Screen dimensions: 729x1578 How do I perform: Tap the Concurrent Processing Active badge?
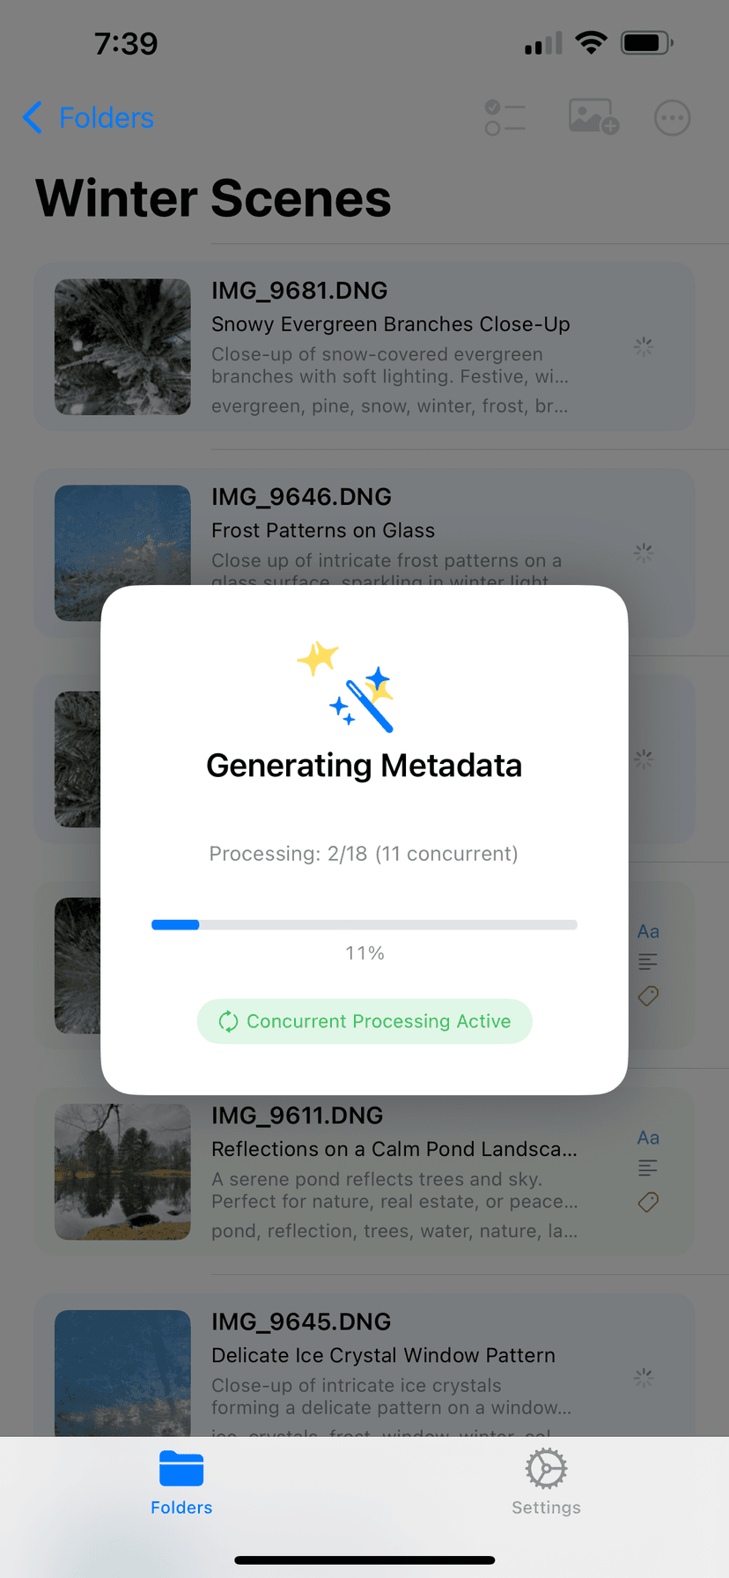coord(364,1021)
